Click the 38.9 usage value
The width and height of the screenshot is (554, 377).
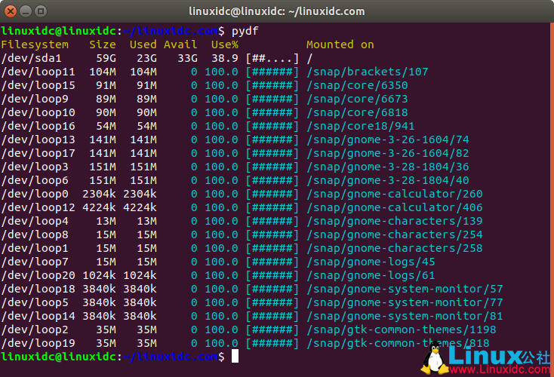[225, 58]
